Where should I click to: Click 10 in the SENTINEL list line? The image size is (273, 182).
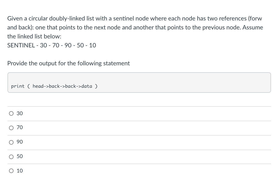[92, 45]
